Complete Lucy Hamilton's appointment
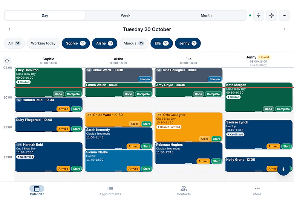This screenshot has height=204, width=294. (x=73, y=94)
